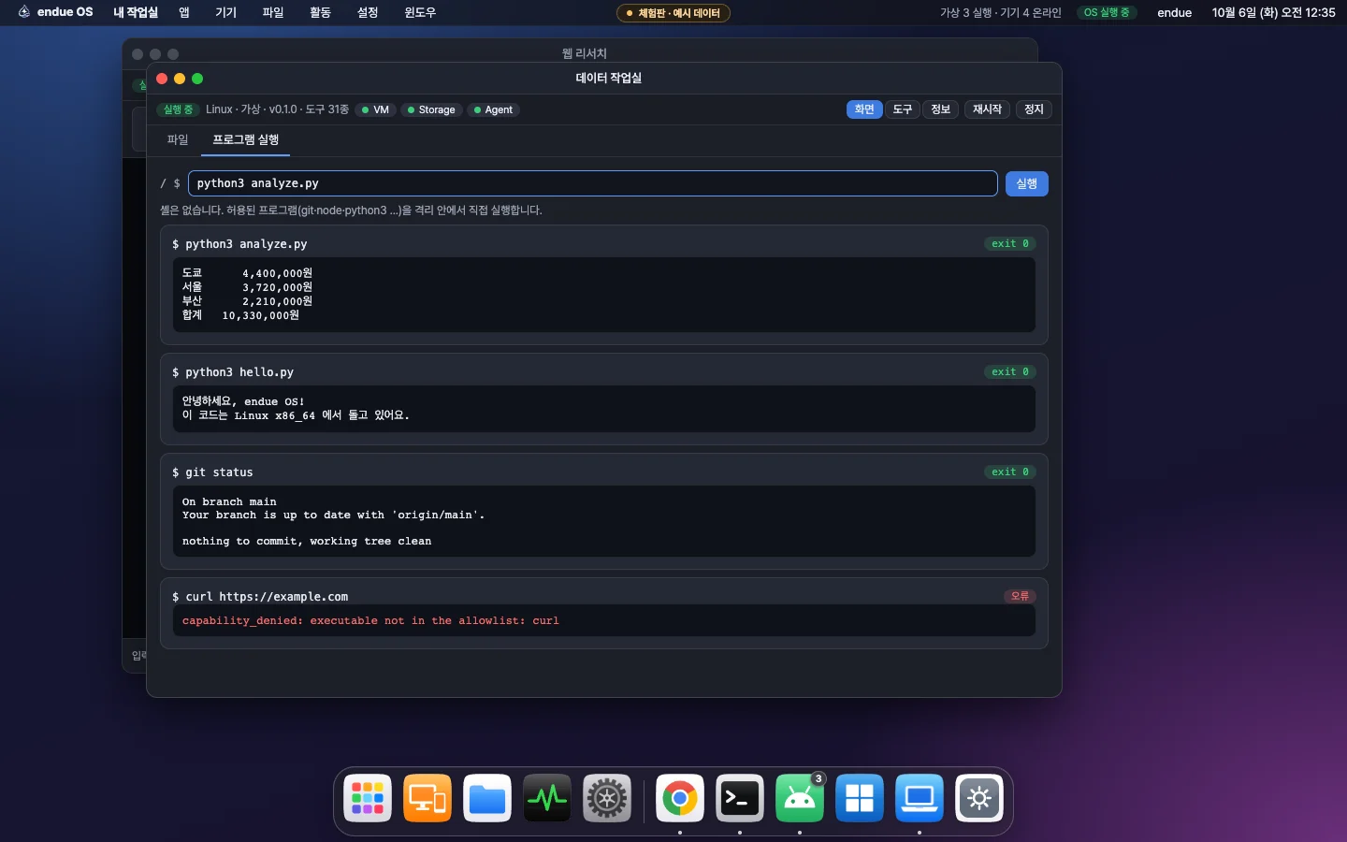This screenshot has height=842, width=1347.
Task: Click the endue user name in menu bar
Action: tap(1175, 12)
